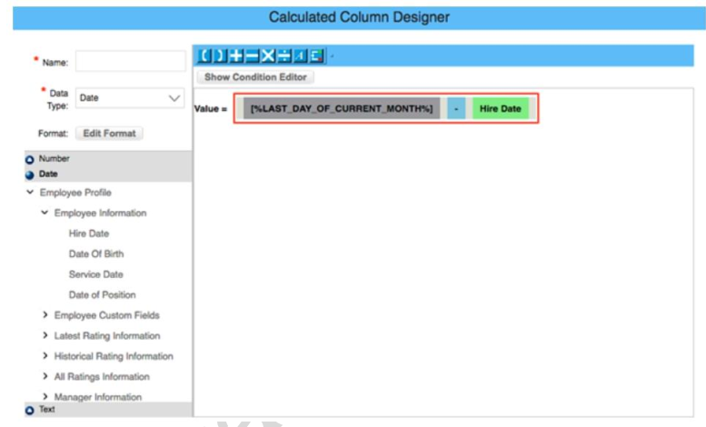Screen dimensions: 706x427
Task: Click the Show Condition Editor button
Action: point(255,77)
